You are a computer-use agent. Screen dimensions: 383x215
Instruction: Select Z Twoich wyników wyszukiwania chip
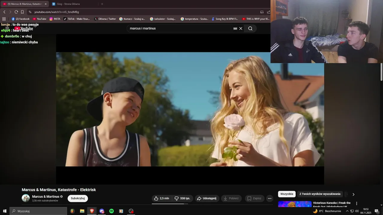coord(320,194)
